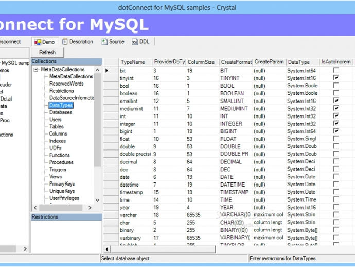This screenshot has height=267, width=355.
Task: Click the 'double precisi' type name cell
Action: click(135, 154)
